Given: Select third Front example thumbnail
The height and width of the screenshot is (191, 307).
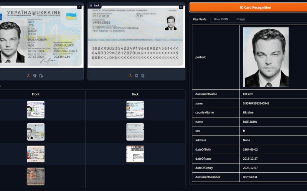Looking at the screenshot, I should pos(36,154).
